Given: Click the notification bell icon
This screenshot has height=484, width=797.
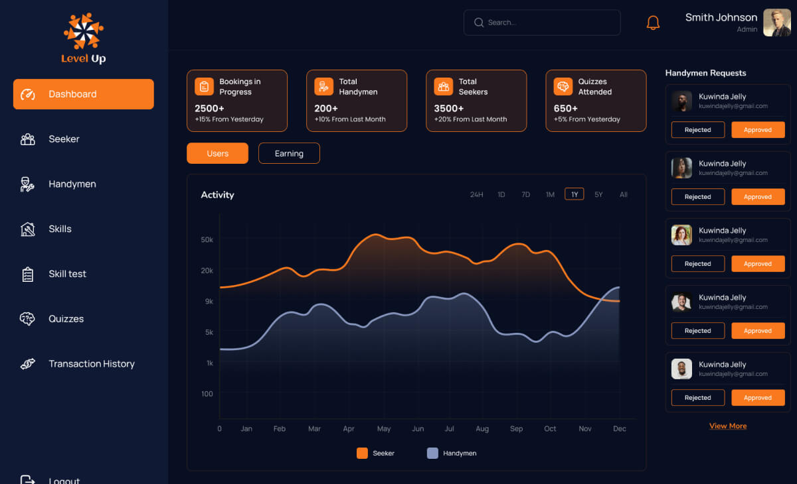Looking at the screenshot, I should [x=653, y=23].
